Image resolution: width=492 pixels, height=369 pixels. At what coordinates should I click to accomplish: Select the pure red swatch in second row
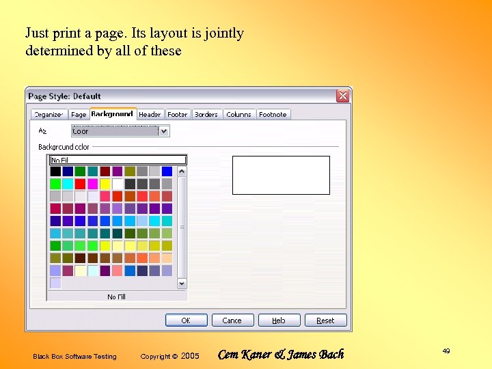(x=80, y=184)
